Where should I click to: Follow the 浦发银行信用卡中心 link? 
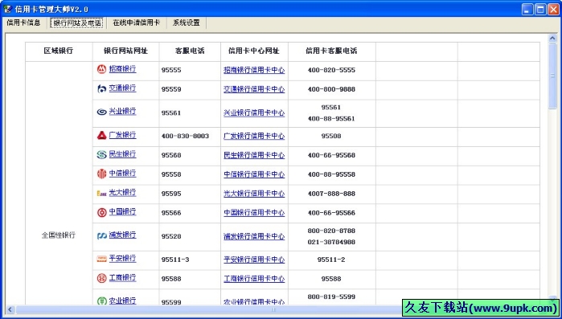tap(254, 237)
